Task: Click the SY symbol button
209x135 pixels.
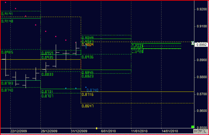Action: (x=196, y=131)
